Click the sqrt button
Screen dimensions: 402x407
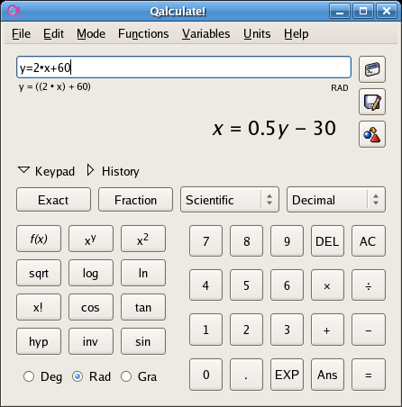point(39,273)
